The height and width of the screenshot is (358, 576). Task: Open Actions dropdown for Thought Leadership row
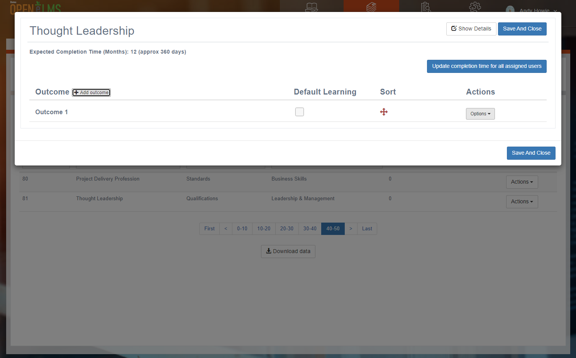522,202
